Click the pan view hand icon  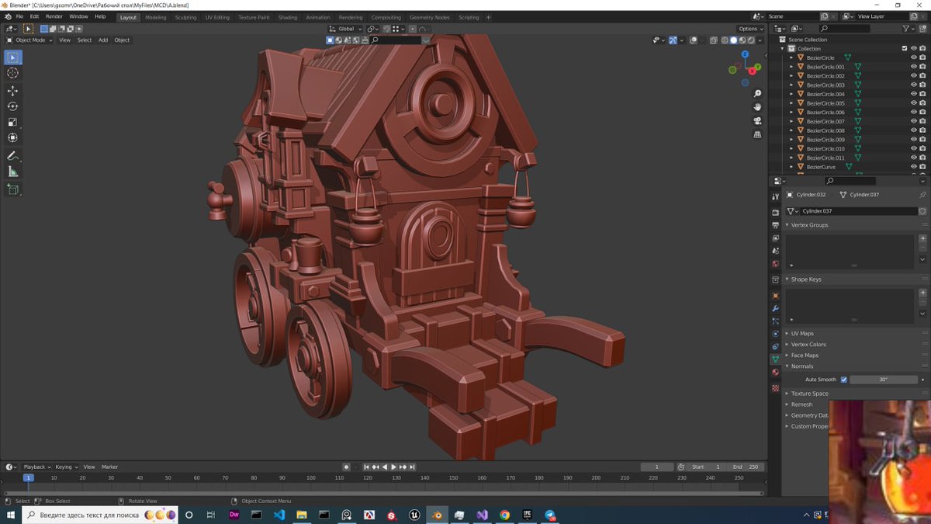click(x=757, y=107)
